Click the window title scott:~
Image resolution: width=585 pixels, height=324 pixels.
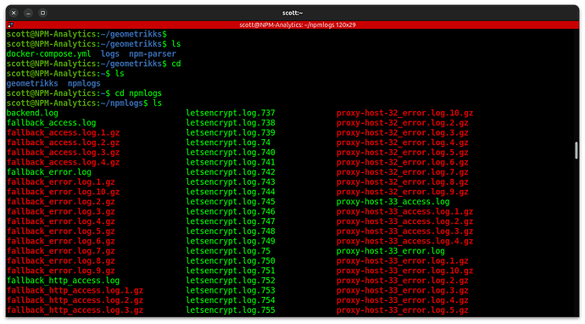[x=292, y=13]
